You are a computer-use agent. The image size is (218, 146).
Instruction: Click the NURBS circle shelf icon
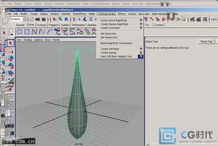pyautogui.click(x=20, y=32)
